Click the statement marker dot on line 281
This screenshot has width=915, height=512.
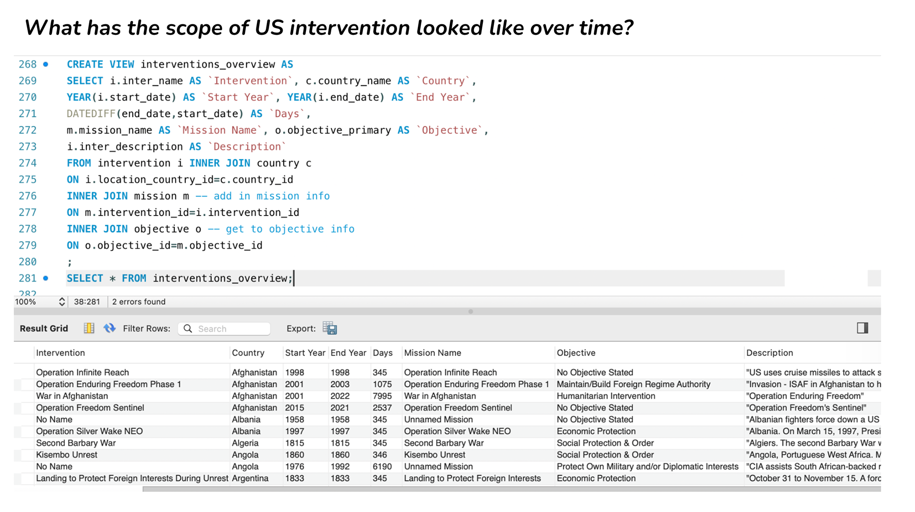46,278
